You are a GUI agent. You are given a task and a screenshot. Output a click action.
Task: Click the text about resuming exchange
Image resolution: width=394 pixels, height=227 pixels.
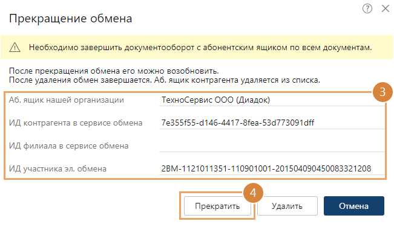tap(114, 71)
